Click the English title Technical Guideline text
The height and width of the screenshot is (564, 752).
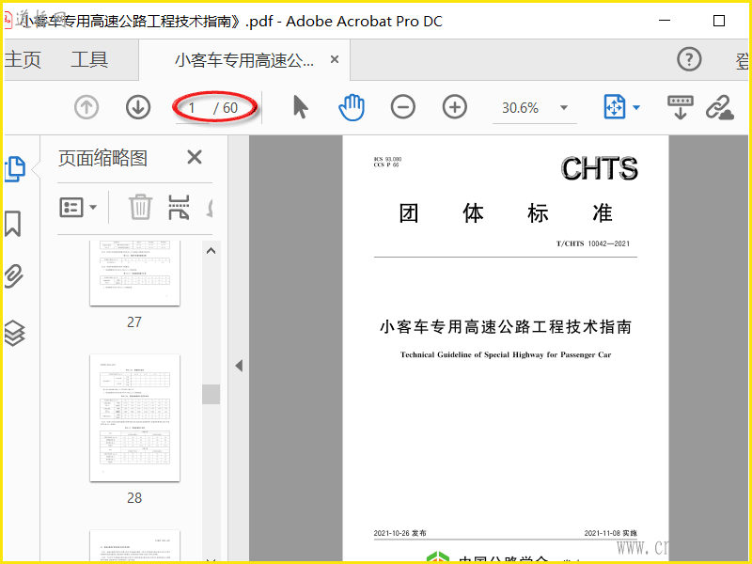(506, 355)
